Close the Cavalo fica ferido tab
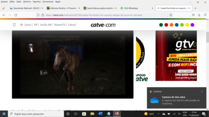This screenshot has height=117, width=209. point(189,8)
